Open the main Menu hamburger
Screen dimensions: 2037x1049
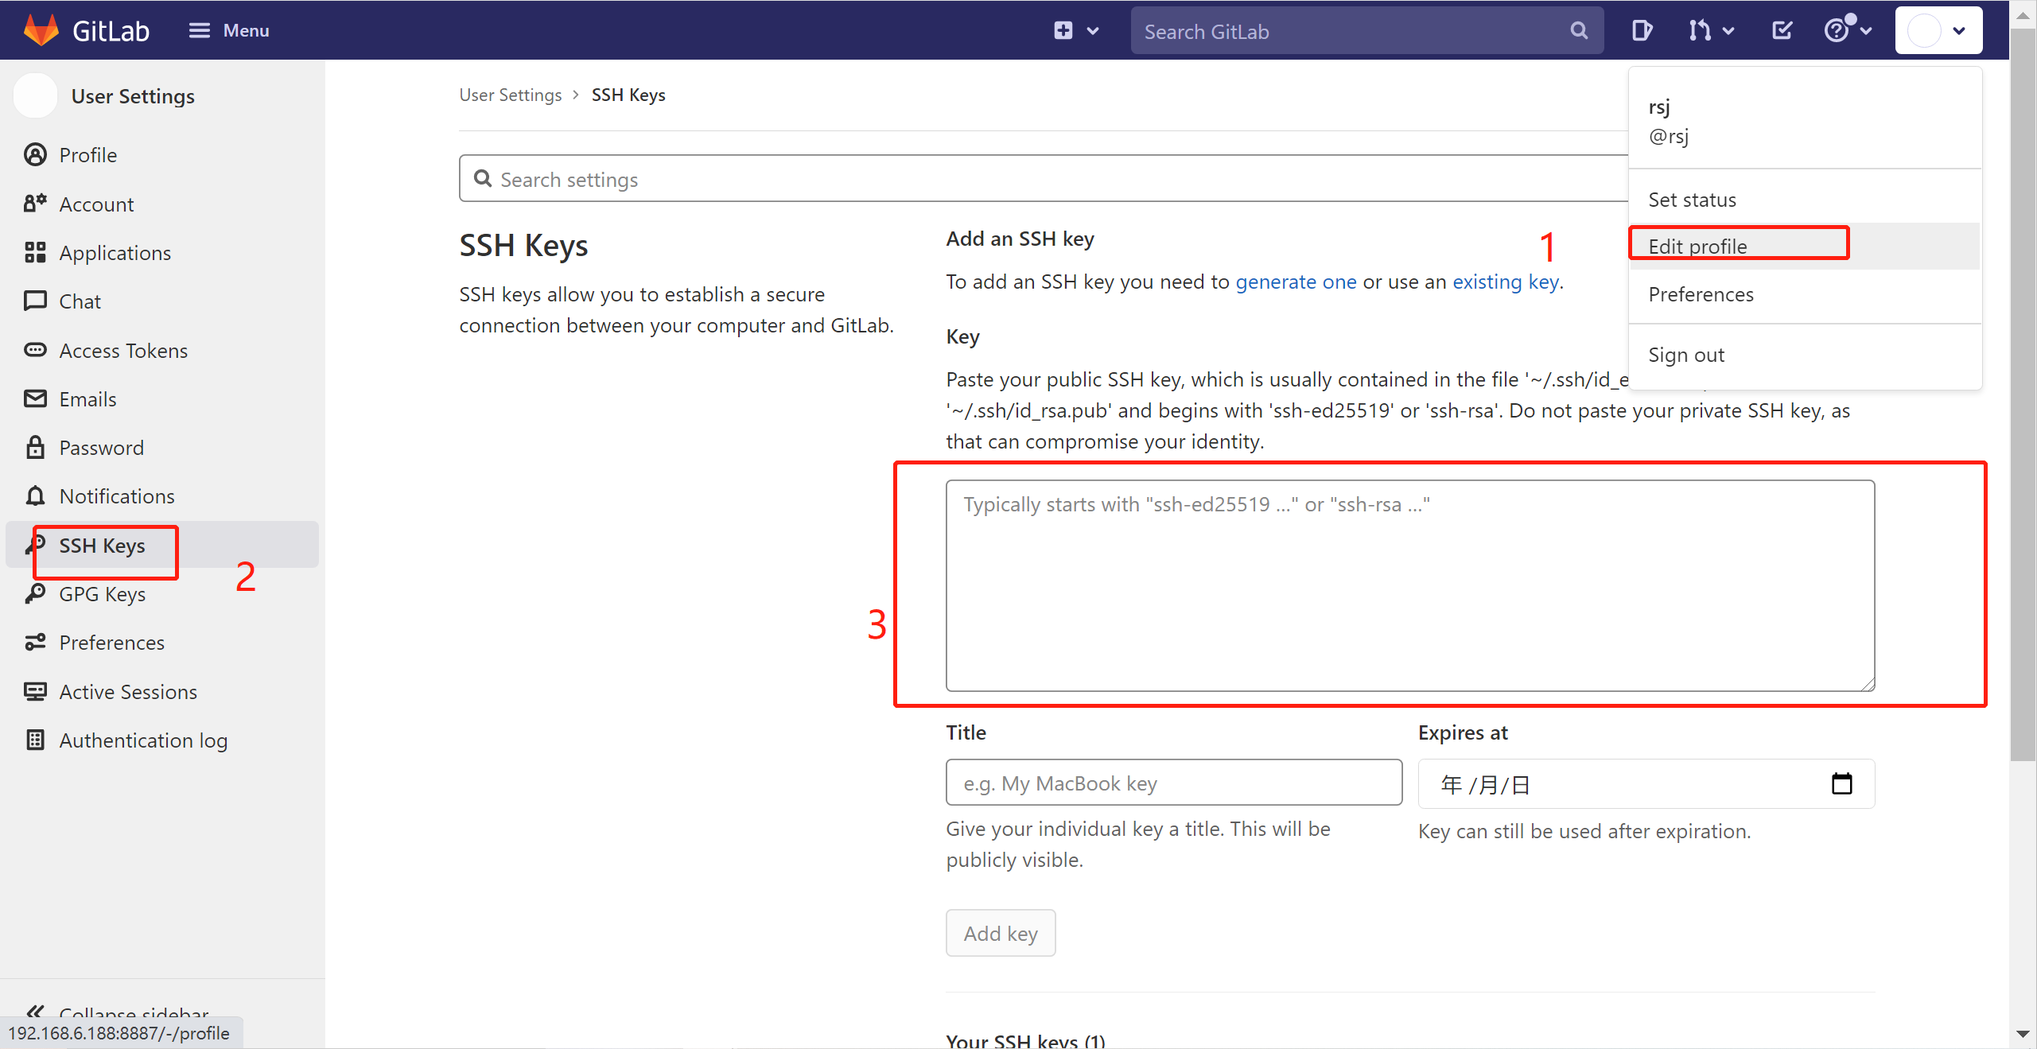[229, 30]
